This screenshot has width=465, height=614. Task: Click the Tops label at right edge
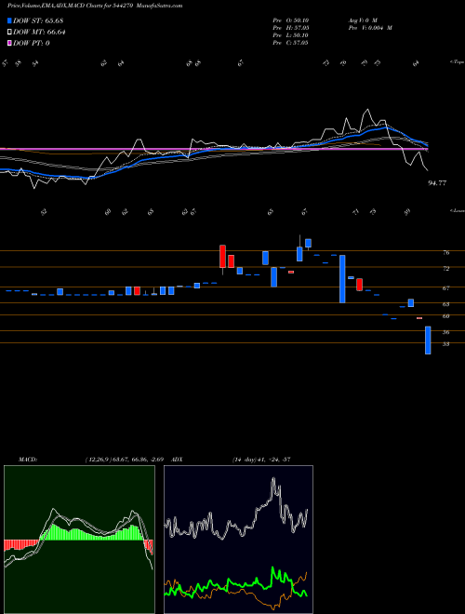457,62
